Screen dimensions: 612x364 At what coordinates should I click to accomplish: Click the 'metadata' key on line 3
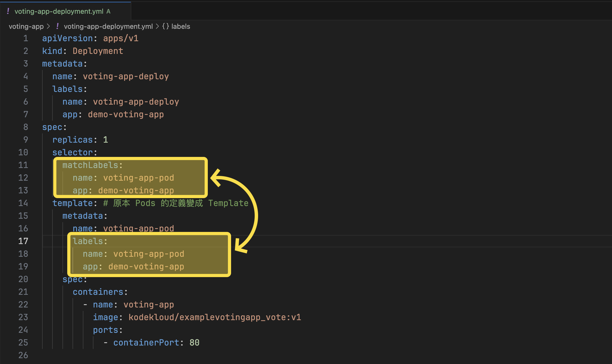tap(62, 64)
